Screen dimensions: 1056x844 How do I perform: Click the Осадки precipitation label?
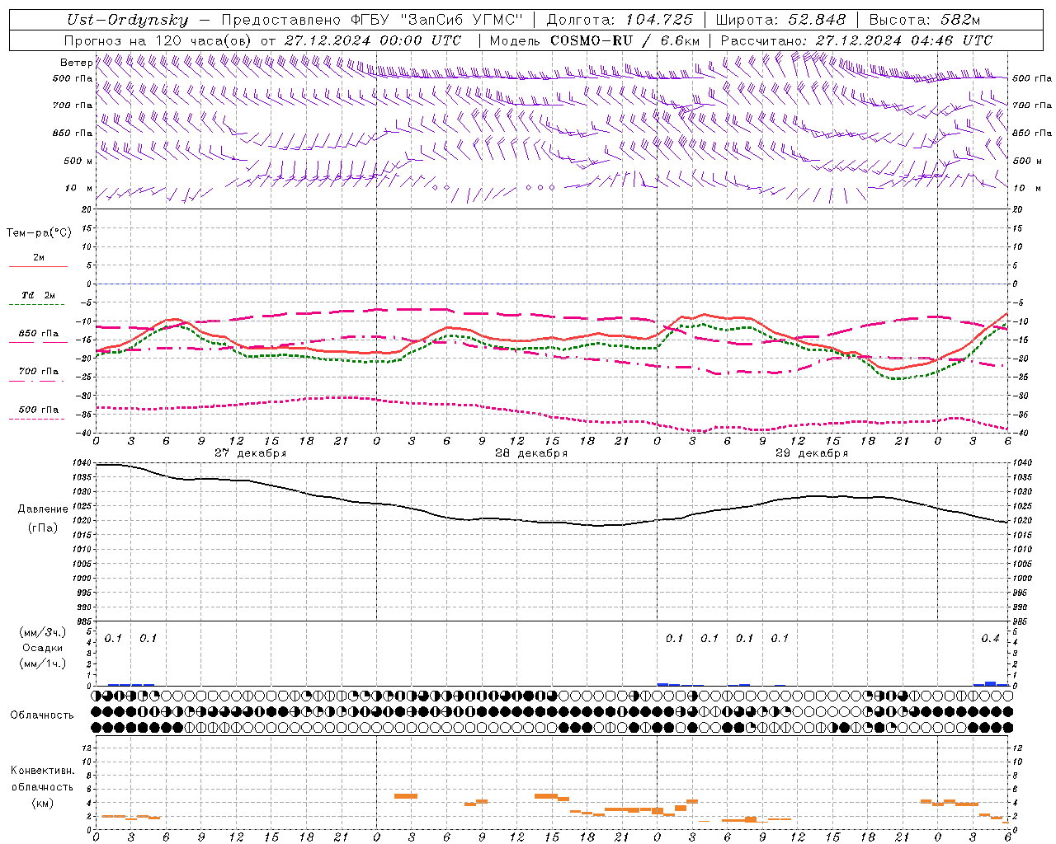point(42,648)
